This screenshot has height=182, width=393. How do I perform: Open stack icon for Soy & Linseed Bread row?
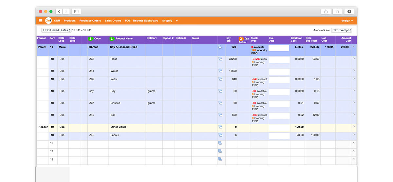click(x=220, y=47)
